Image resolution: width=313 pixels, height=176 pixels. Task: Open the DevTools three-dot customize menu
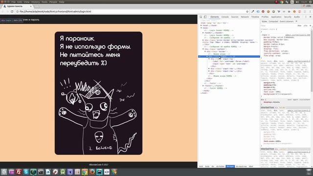pyautogui.click(x=306, y=17)
